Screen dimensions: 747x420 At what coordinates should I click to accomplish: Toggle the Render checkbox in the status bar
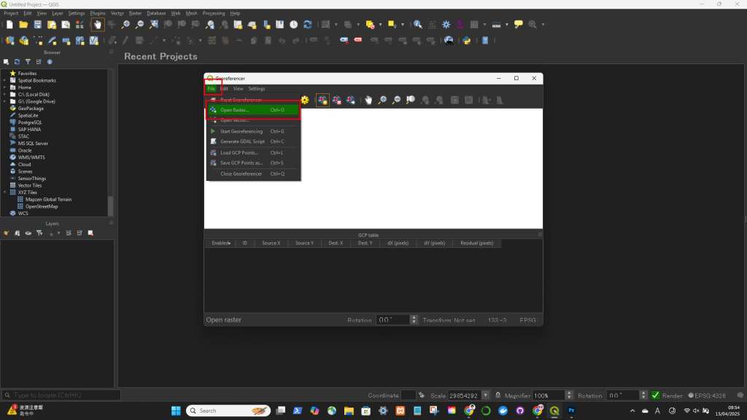655,395
